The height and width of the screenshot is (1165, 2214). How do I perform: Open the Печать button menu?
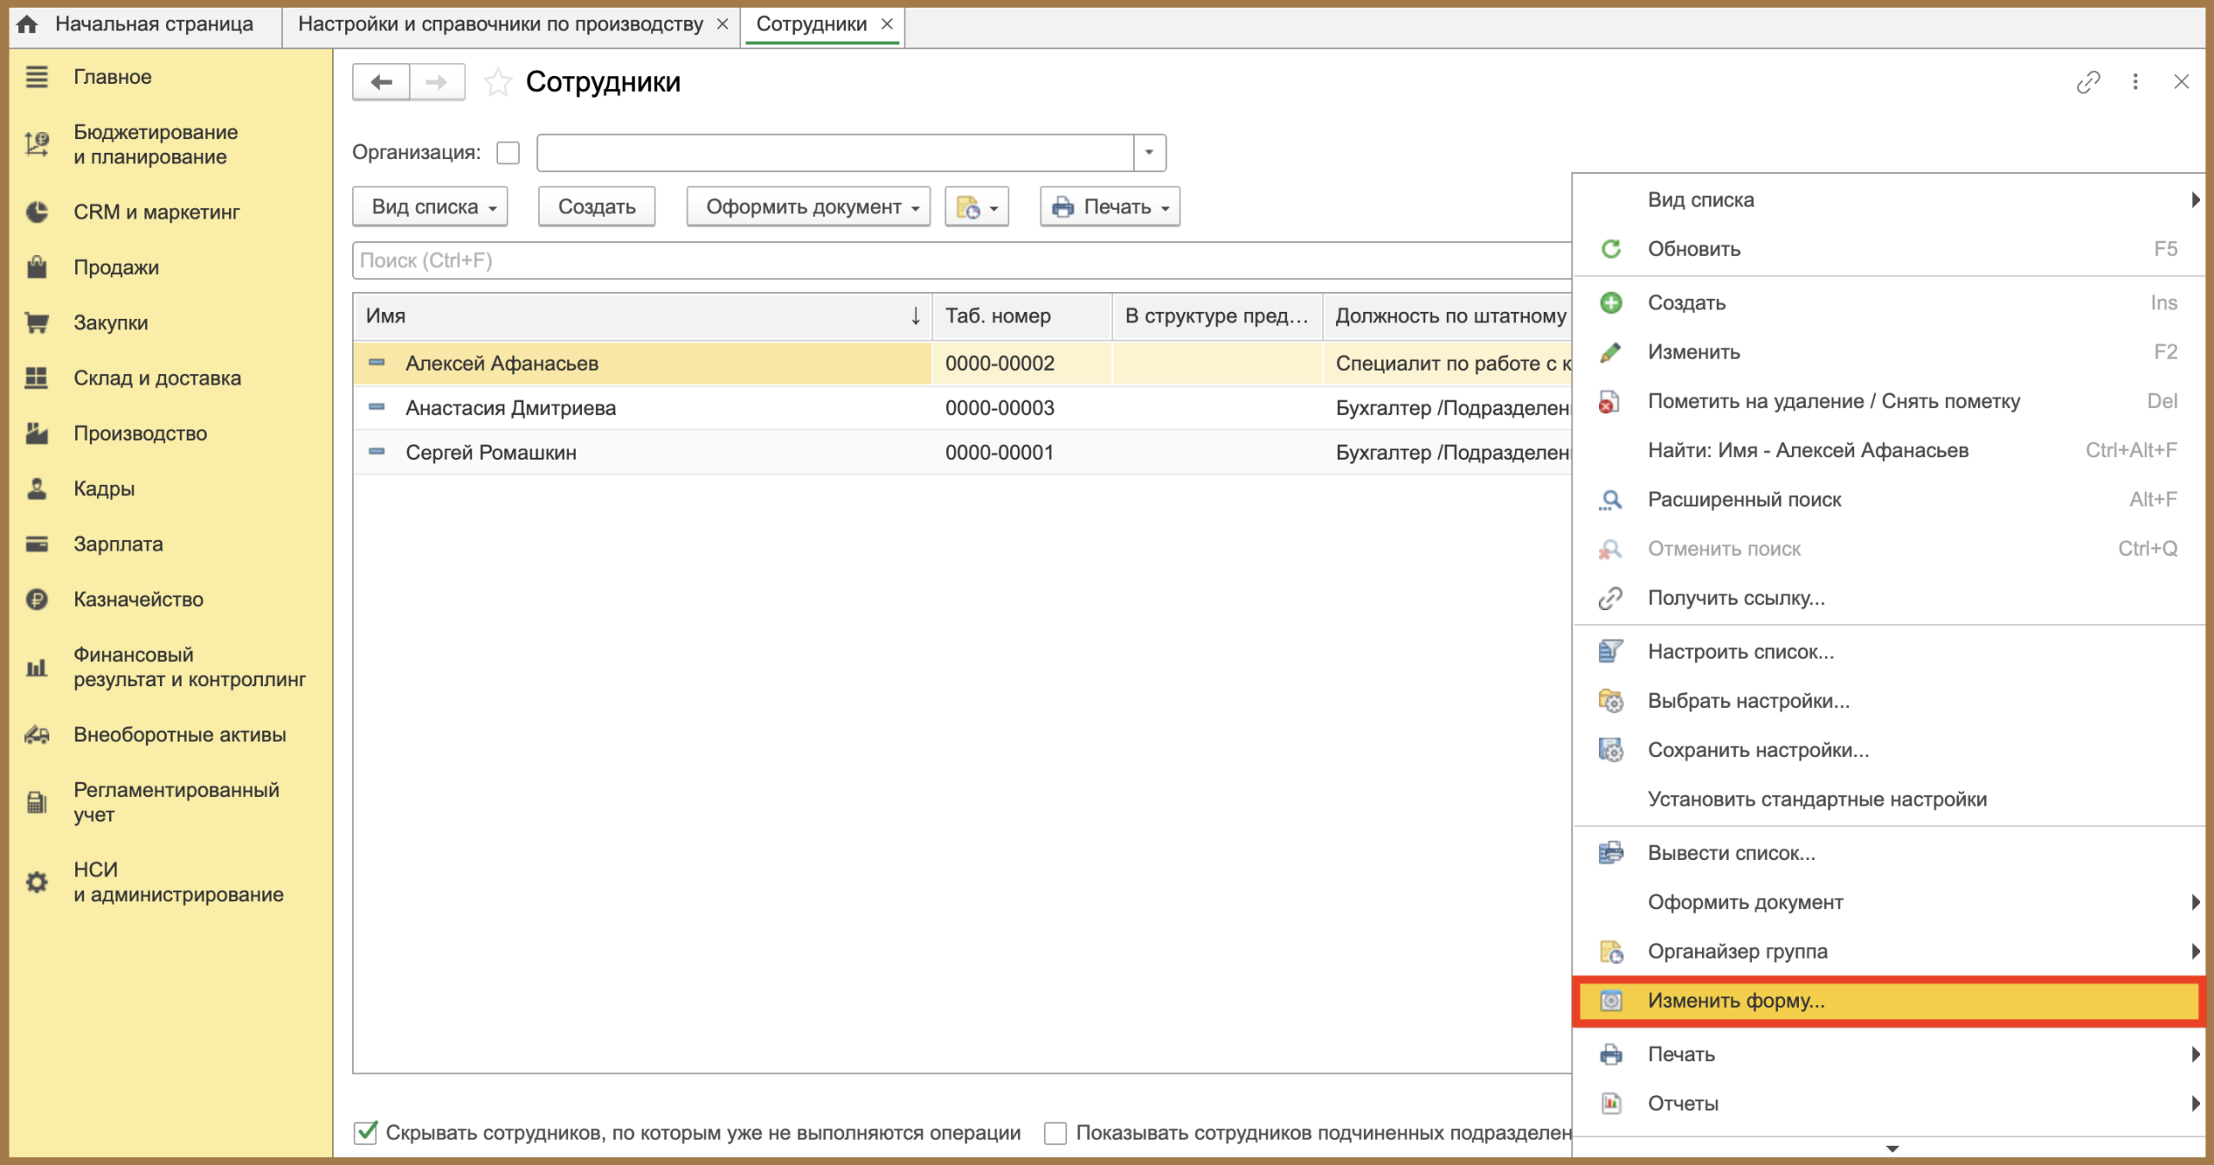[1110, 207]
